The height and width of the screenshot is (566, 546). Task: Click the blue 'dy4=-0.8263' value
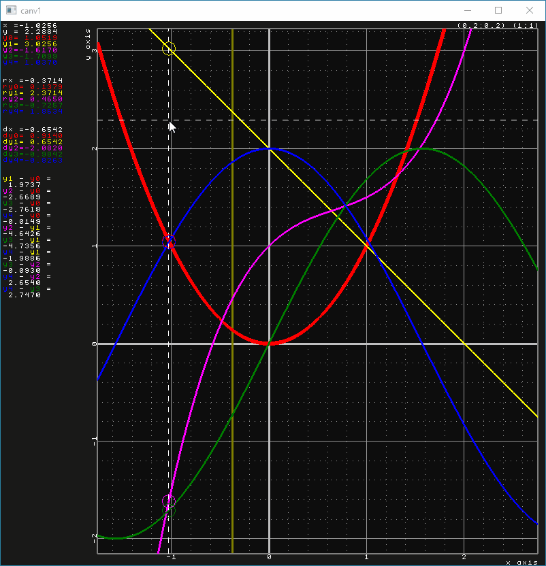[x=33, y=161]
